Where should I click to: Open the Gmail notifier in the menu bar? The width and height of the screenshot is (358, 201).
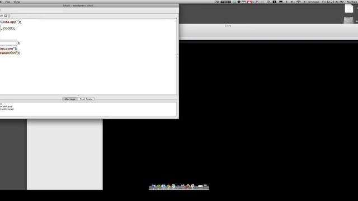(250, 2)
